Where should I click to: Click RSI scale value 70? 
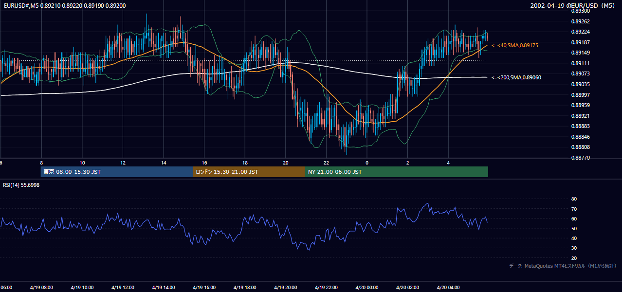coord(574,209)
